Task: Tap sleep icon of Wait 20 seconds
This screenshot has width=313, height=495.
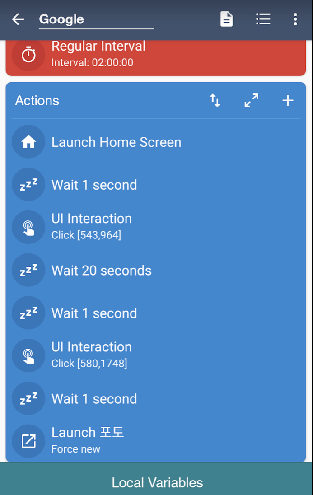Action: coord(28,270)
